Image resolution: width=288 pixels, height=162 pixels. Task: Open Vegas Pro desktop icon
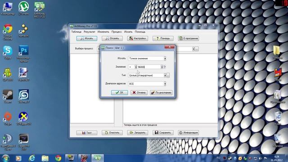[23, 142]
